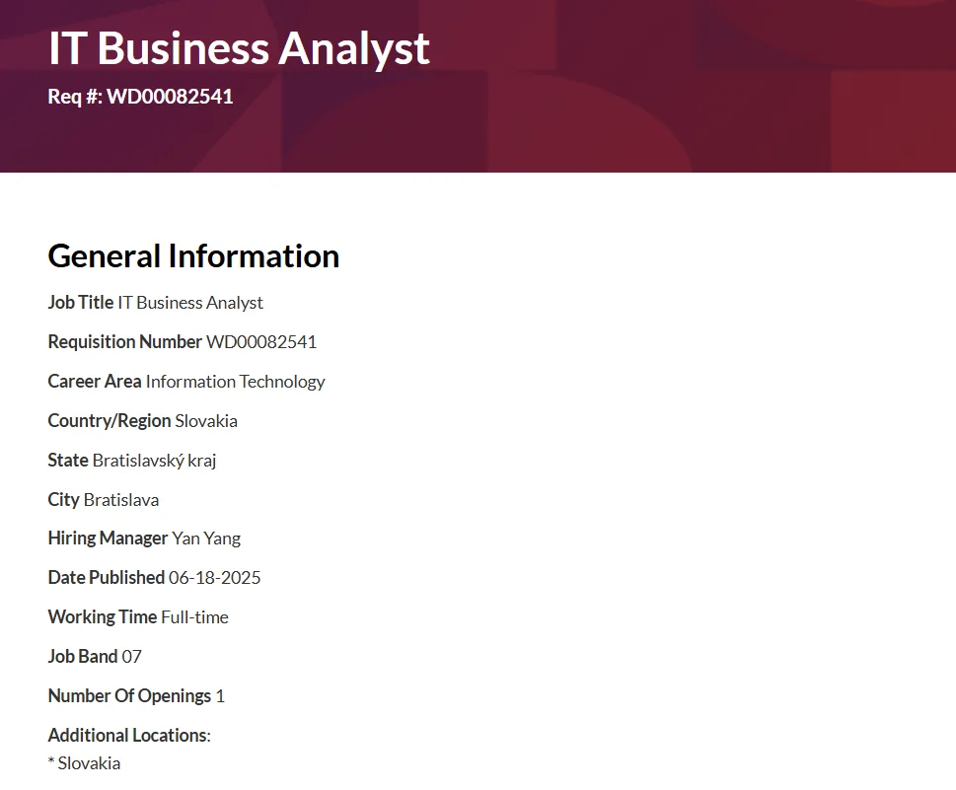Image resolution: width=956 pixels, height=790 pixels.
Task: Click the Requisition Number label
Action: click(x=125, y=341)
